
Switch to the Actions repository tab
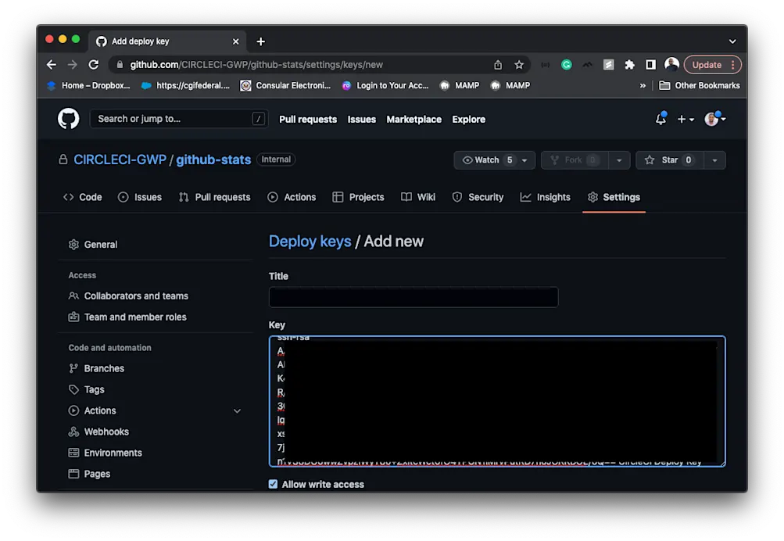292,197
